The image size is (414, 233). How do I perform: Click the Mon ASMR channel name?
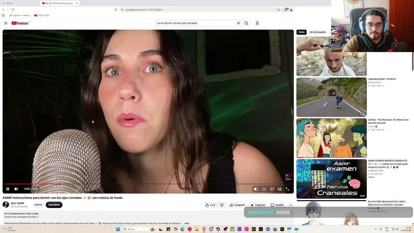[17, 203]
